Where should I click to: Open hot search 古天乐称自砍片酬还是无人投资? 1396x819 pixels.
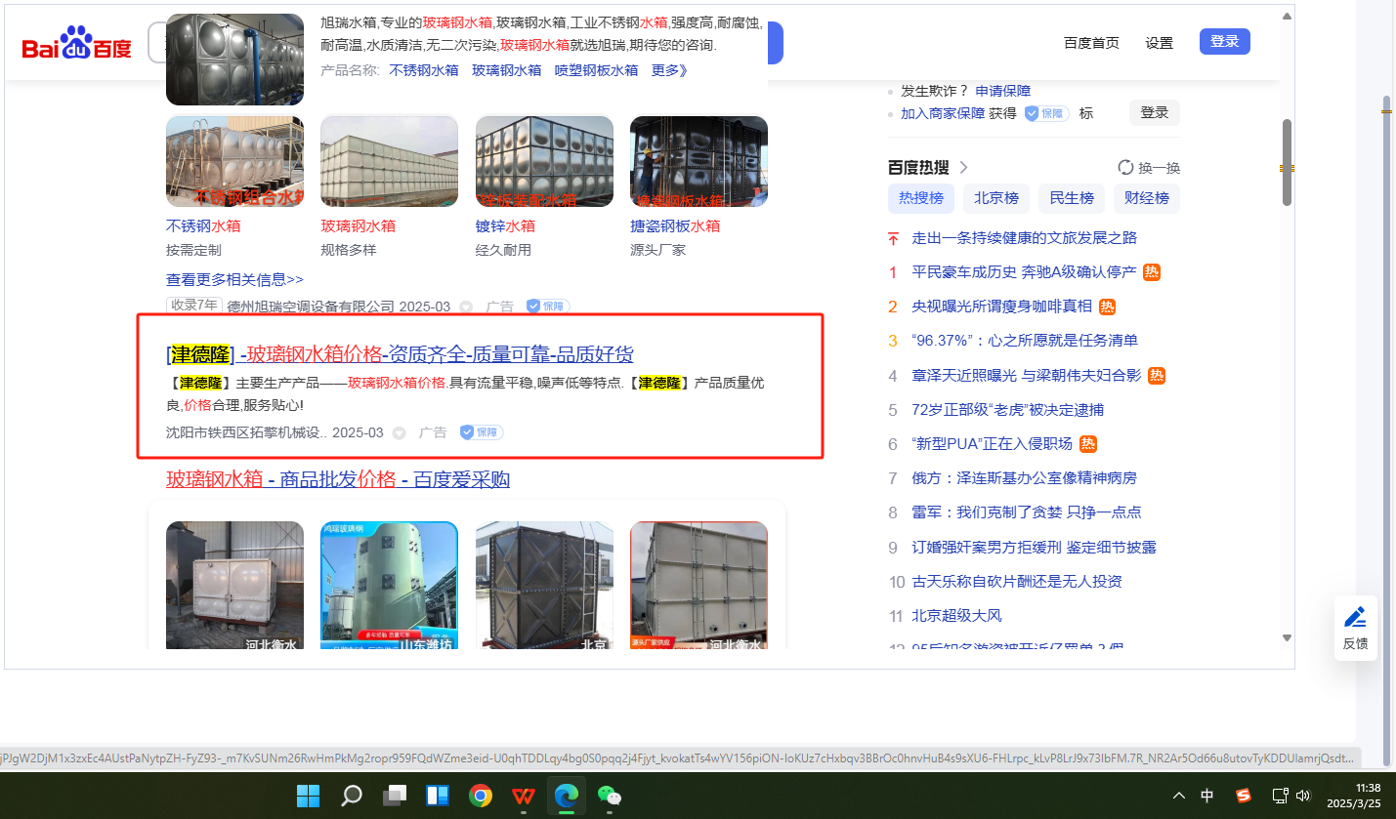pos(1017,582)
